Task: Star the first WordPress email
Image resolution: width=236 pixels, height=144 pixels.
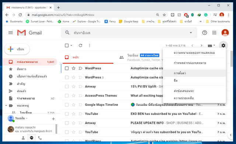Action: [x=73, y=68]
